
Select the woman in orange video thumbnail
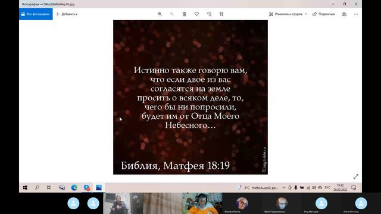[x=202, y=203]
